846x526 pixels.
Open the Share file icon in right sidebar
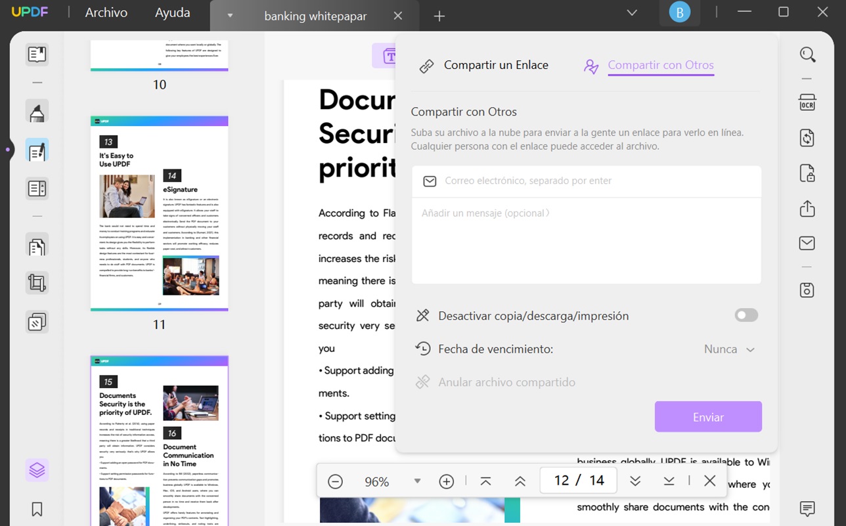coord(807,209)
